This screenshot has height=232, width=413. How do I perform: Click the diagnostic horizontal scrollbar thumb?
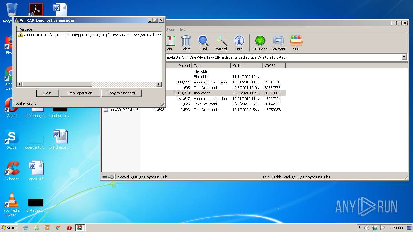click(57, 84)
